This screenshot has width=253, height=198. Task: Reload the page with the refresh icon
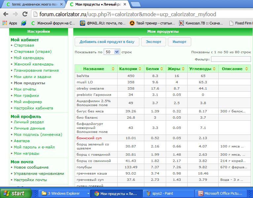[25, 14]
